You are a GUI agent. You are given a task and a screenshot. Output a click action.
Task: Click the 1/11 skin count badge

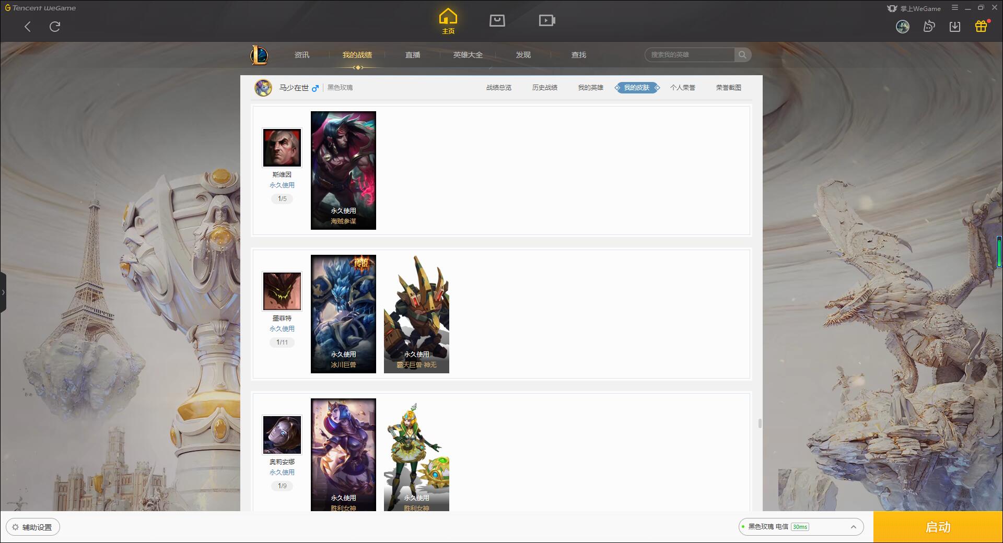[x=282, y=343]
